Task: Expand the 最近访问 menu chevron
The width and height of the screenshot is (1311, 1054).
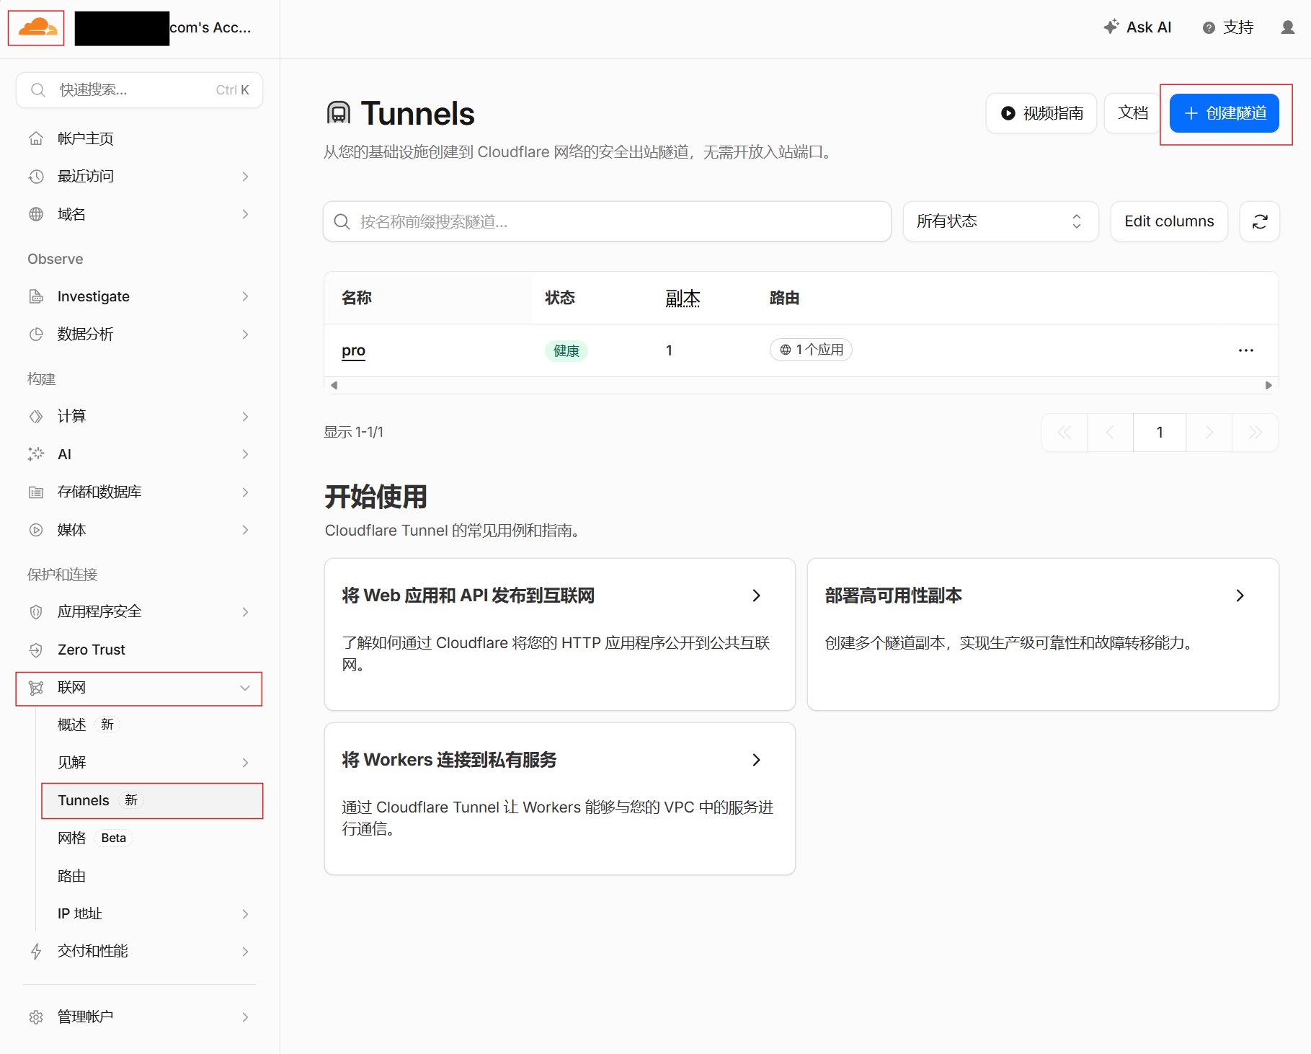Action: pyautogui.click(x=245, y=177)
